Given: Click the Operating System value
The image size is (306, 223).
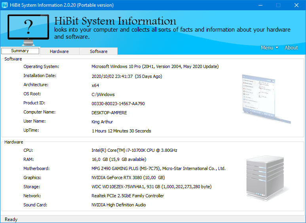Looking at the screenshot, I should click(x=155, y=67).
